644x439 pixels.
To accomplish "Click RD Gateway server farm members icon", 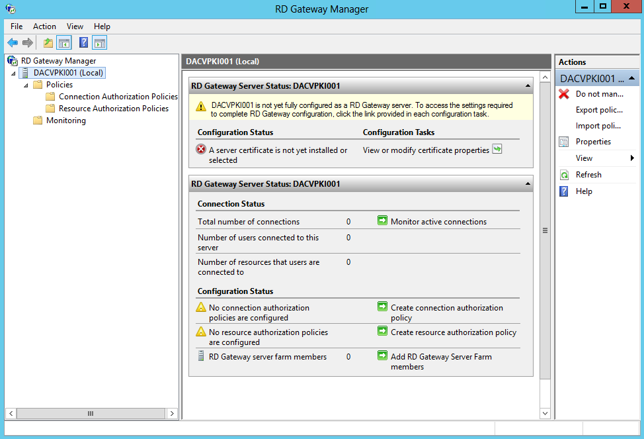I will 201,356.
